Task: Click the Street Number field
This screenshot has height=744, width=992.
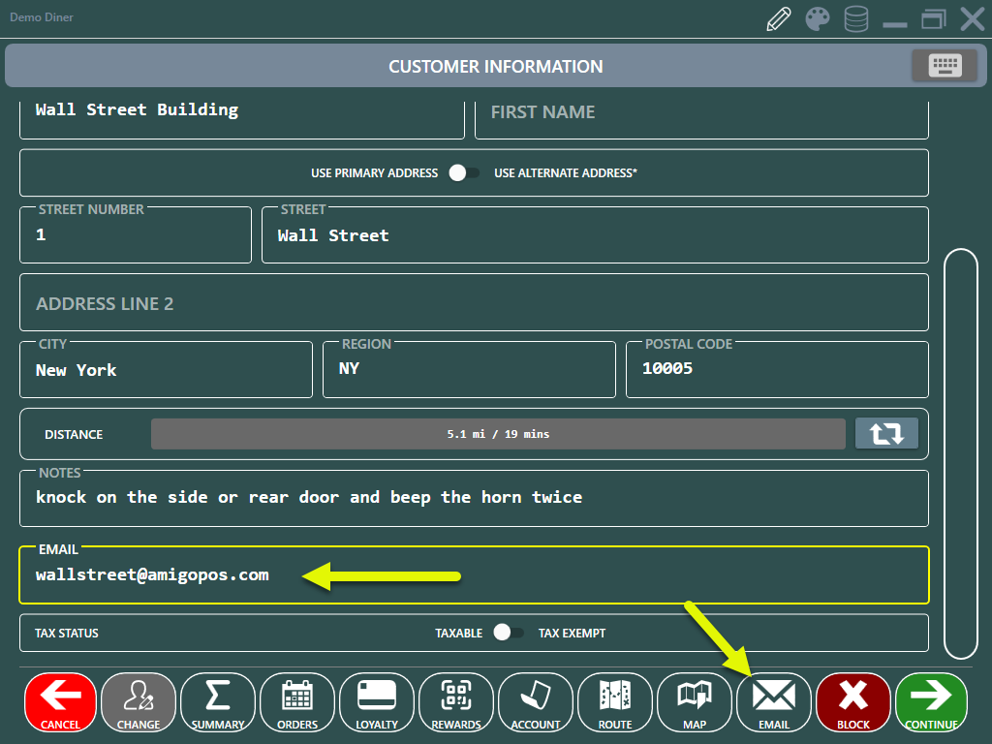Action: coord(136,234)
